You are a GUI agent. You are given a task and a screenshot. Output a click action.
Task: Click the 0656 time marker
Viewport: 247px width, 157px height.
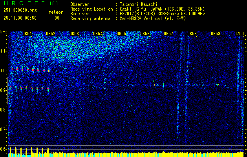[145, 34]
